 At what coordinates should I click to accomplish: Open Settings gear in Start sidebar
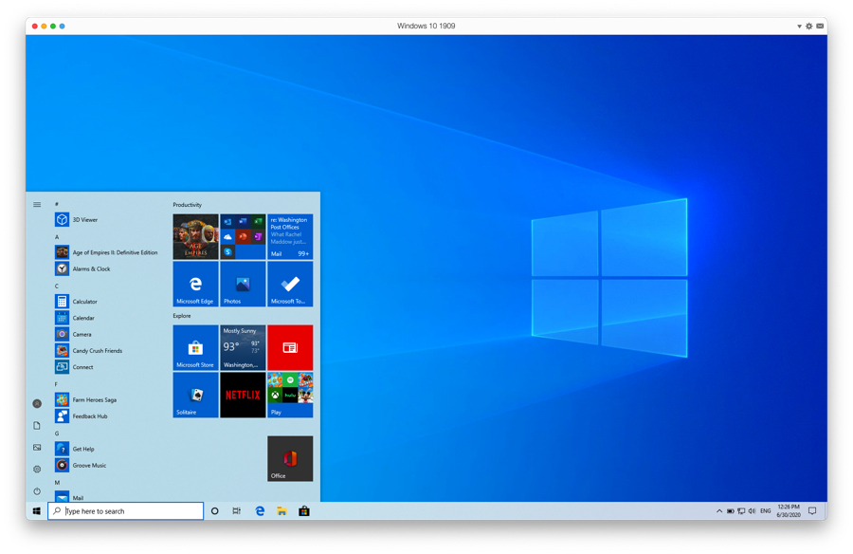click(37, 469)
